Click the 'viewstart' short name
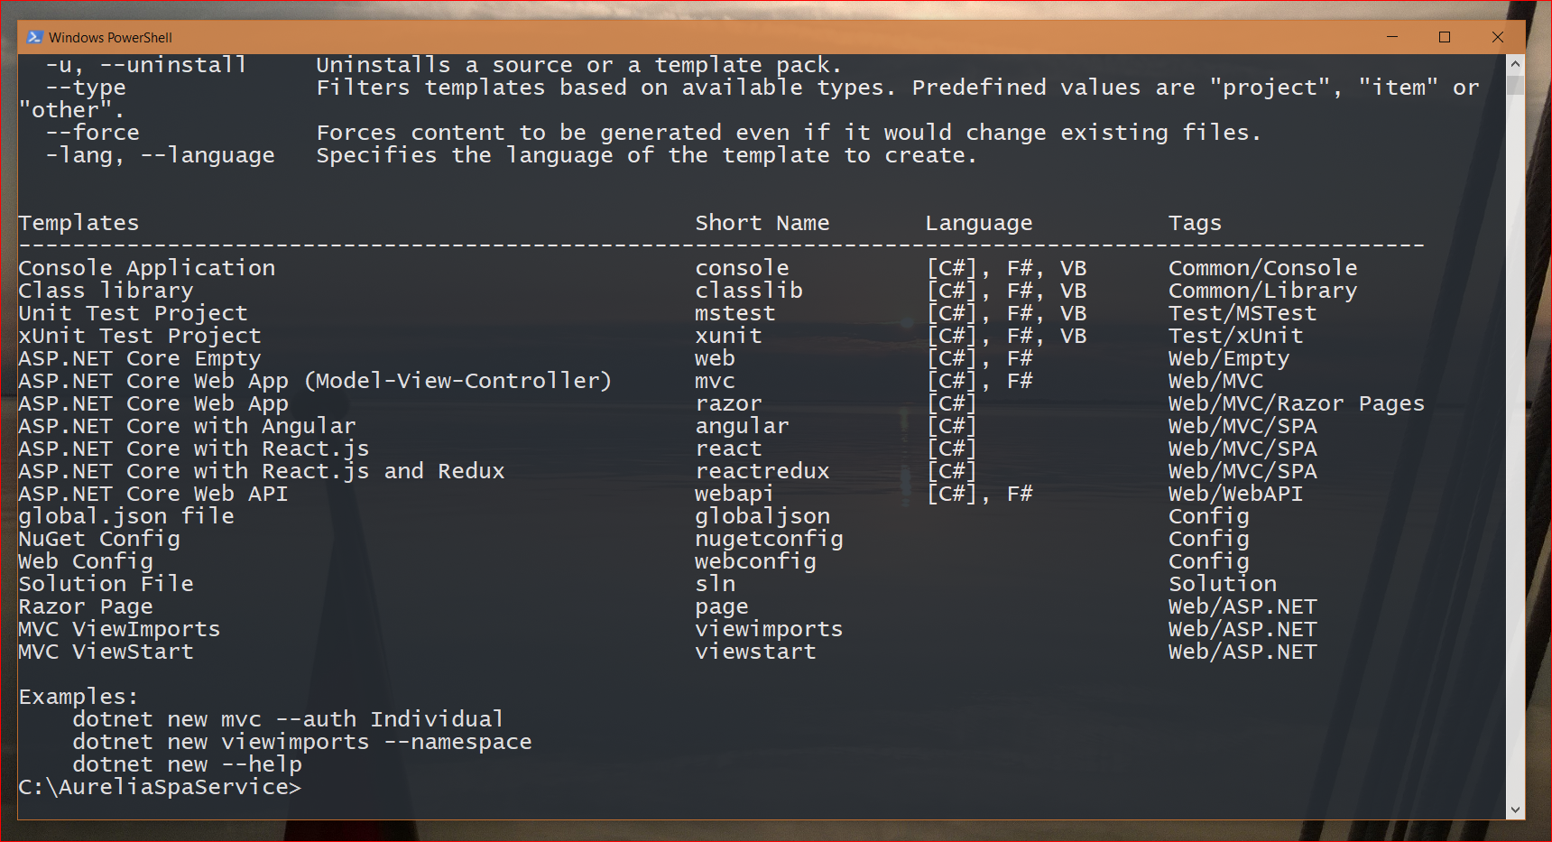The height and width of the screenshot is (842, 1552). coord(756,652)
